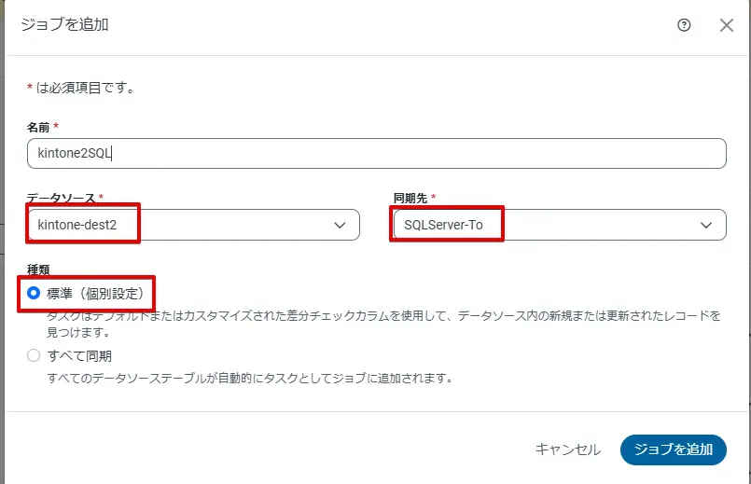
Task: Click the description text under すべて同期
Action: tap(250, 378)
